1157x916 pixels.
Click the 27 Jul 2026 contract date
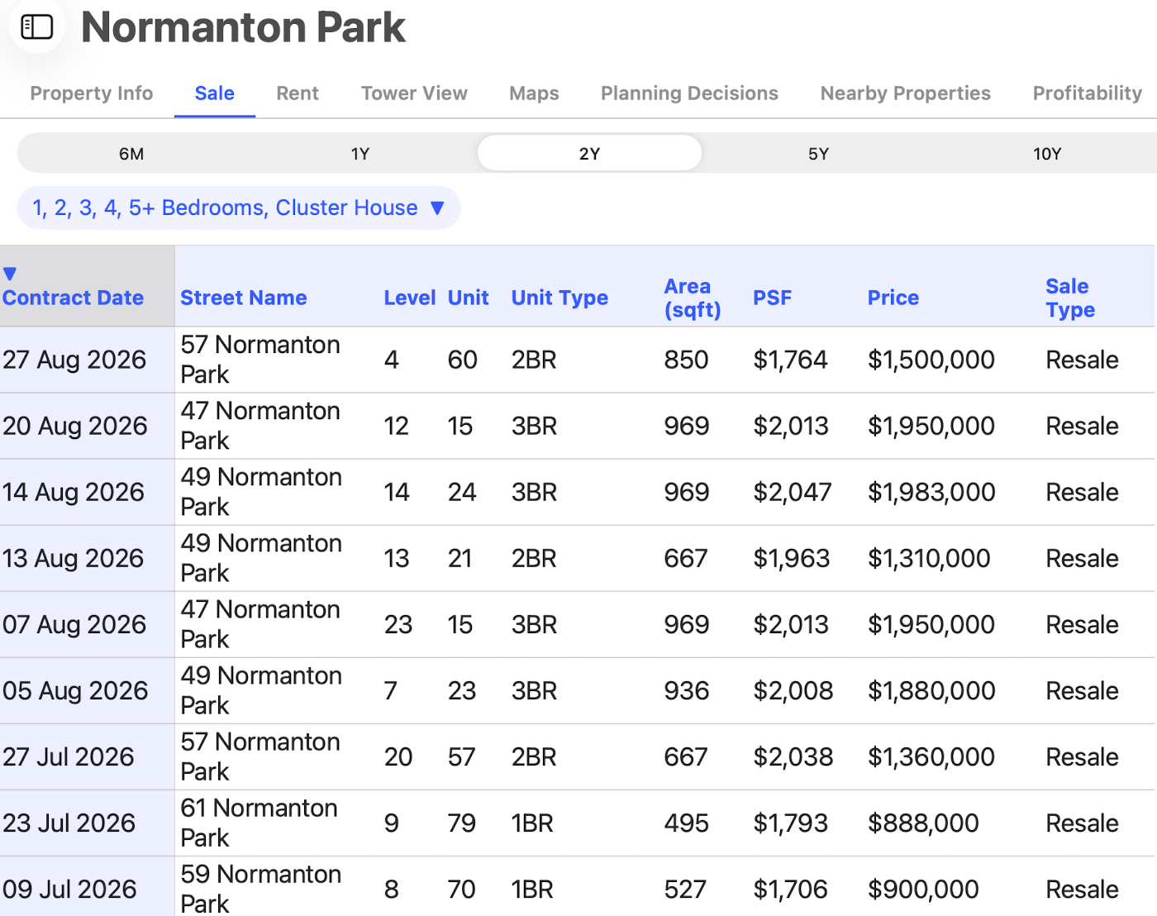69,756
